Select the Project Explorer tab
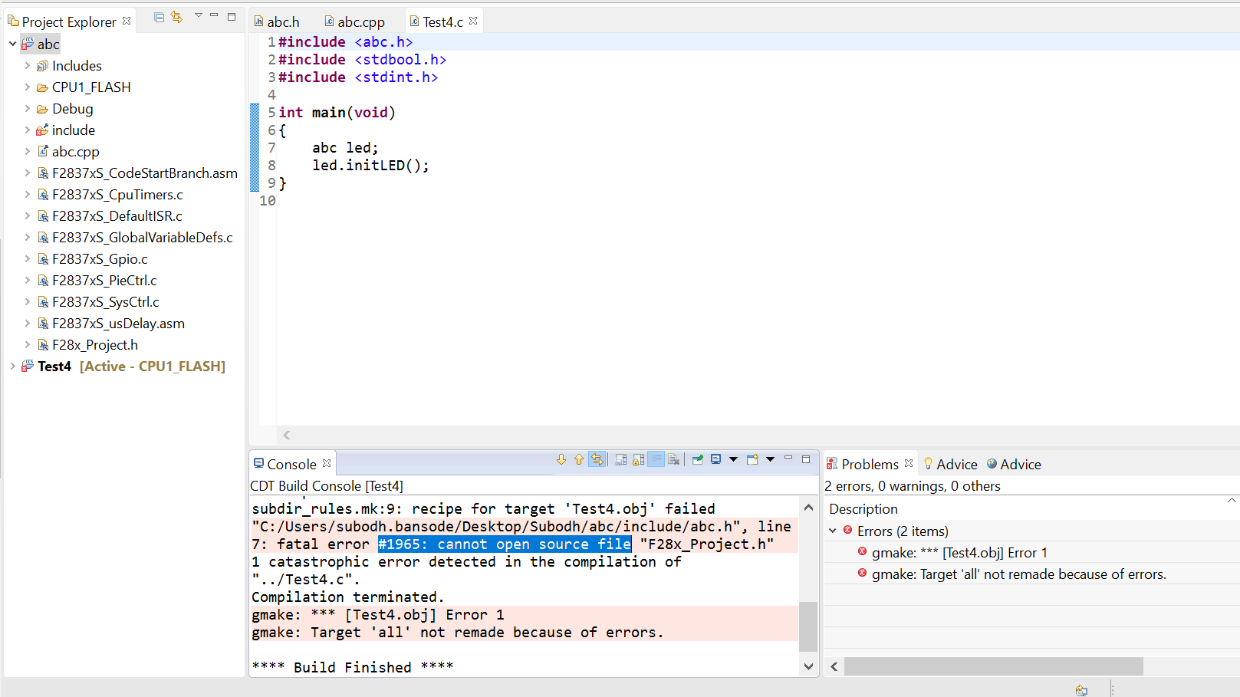 [x=69, y=21]
